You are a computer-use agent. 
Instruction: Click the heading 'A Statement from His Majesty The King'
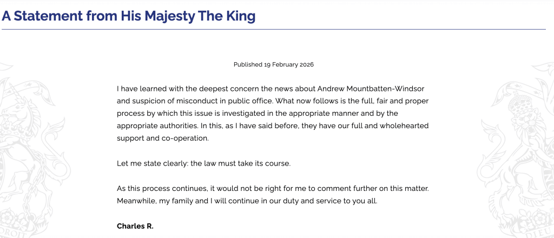click(128, 16)
